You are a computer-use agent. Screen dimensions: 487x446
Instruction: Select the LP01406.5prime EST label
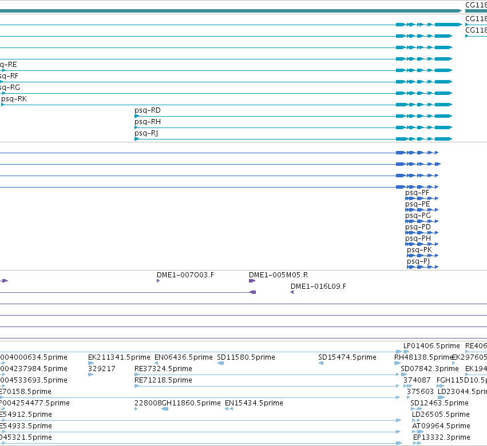[x=431, y=346]
